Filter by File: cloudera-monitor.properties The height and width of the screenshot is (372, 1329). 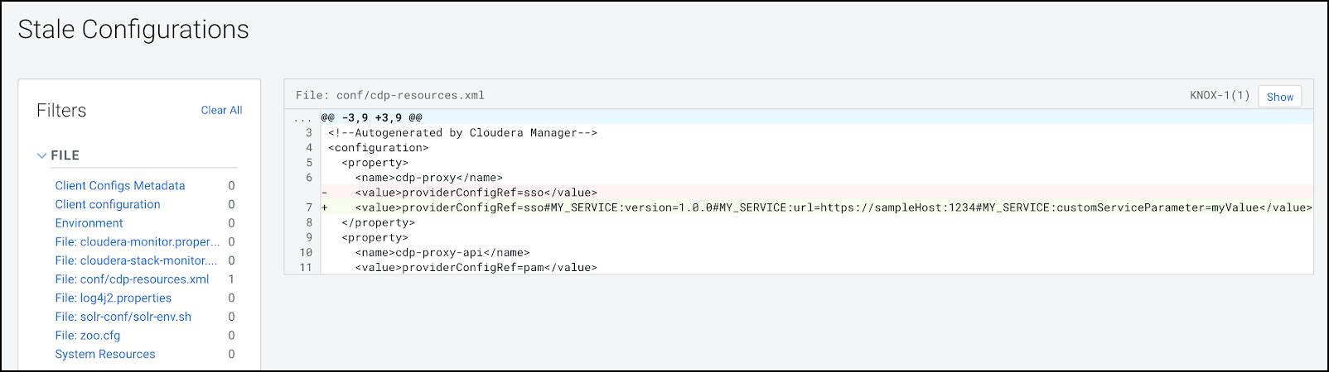coord(138,242)
